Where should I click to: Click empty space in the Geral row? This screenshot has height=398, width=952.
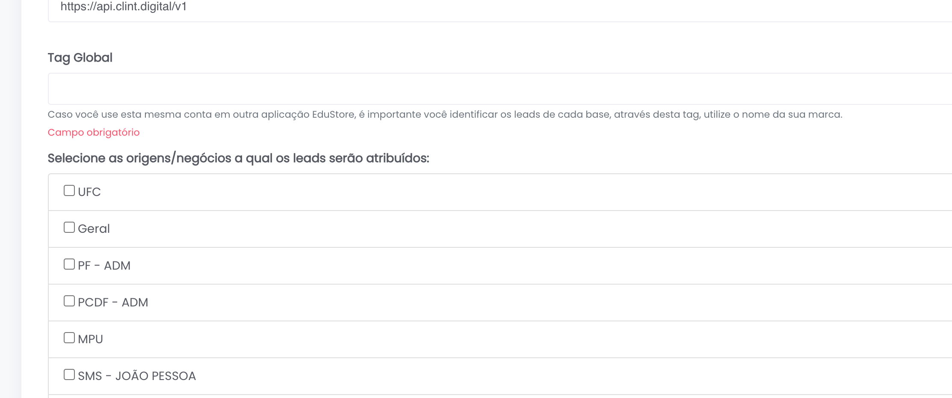click(513, 229)
